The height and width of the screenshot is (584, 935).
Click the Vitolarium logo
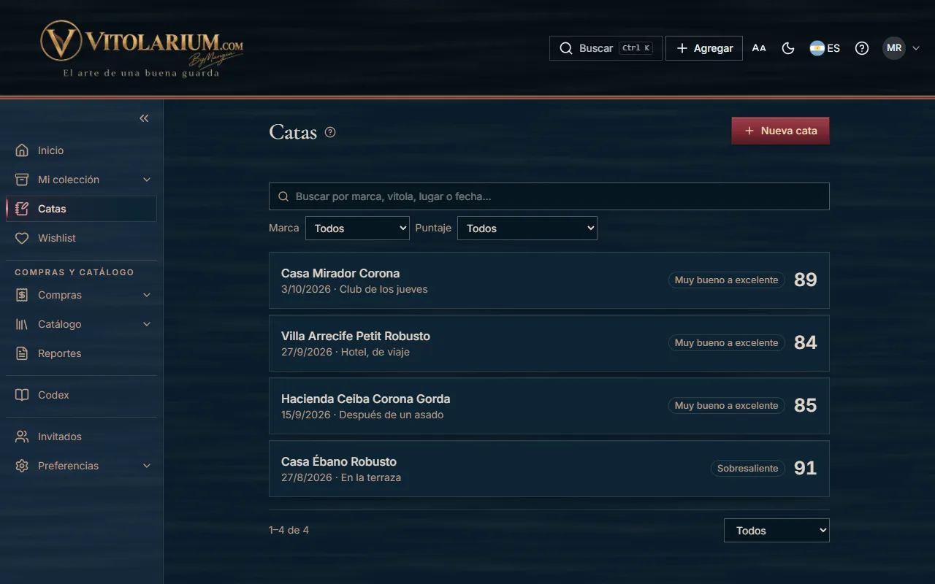[x=142, y=48]
